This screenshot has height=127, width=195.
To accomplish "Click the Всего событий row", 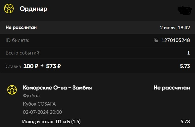I will pos(97,53).
